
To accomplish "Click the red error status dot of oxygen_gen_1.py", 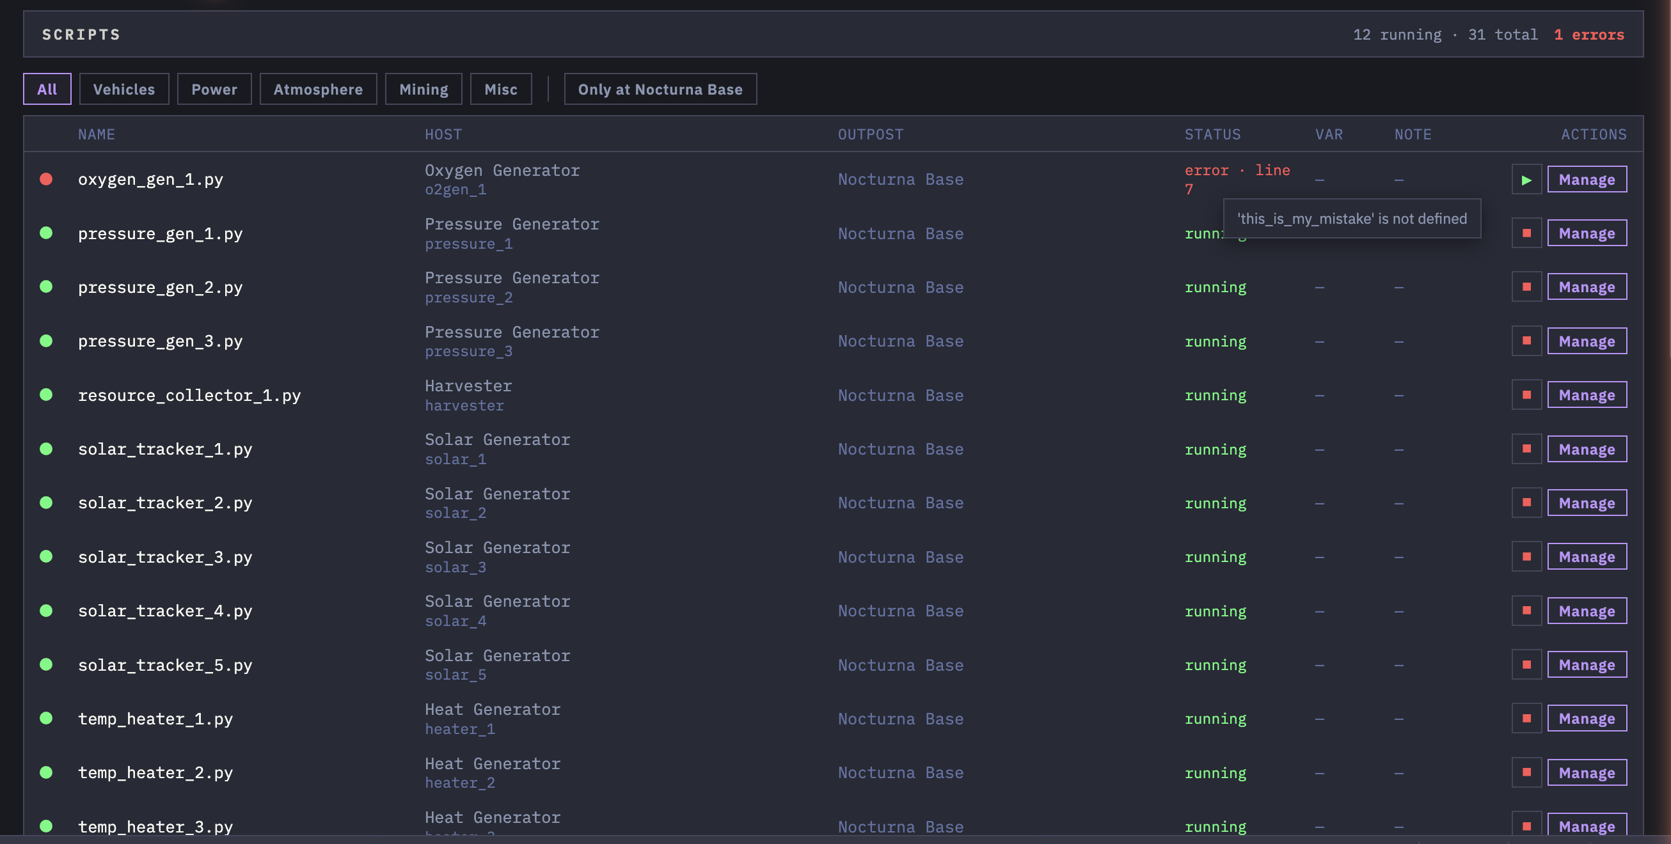I will tap(46, 179).
